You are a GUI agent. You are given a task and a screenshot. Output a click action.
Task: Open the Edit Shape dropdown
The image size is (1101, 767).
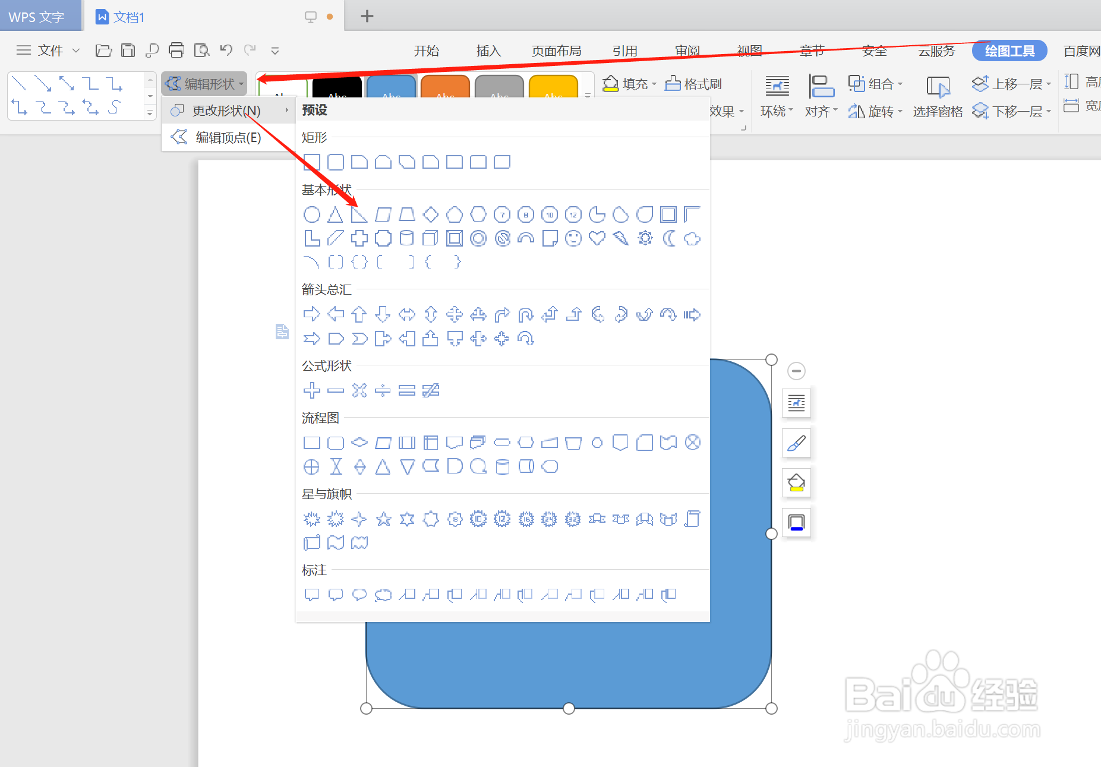(204, 84)
